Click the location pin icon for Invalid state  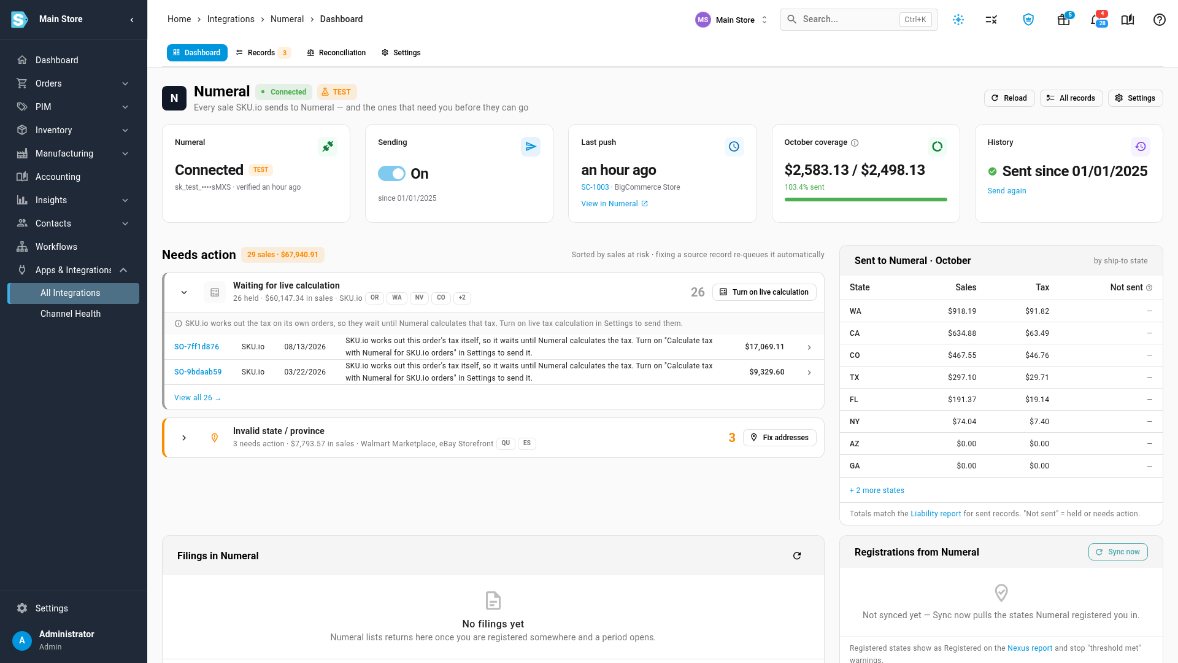(x=215, y=438)
